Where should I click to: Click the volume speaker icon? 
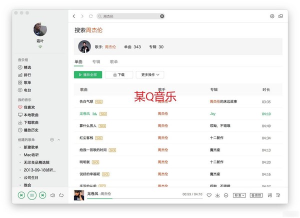point(52,195)
